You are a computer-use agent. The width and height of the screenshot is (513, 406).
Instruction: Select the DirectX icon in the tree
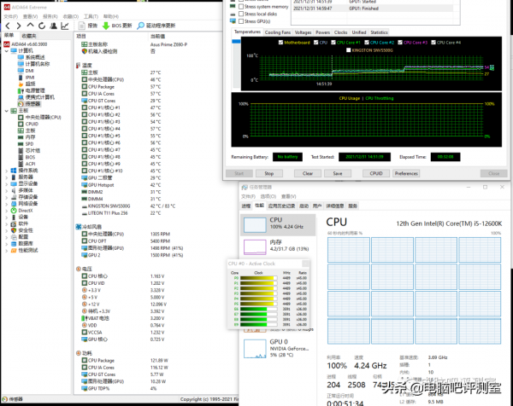[15, 210]
